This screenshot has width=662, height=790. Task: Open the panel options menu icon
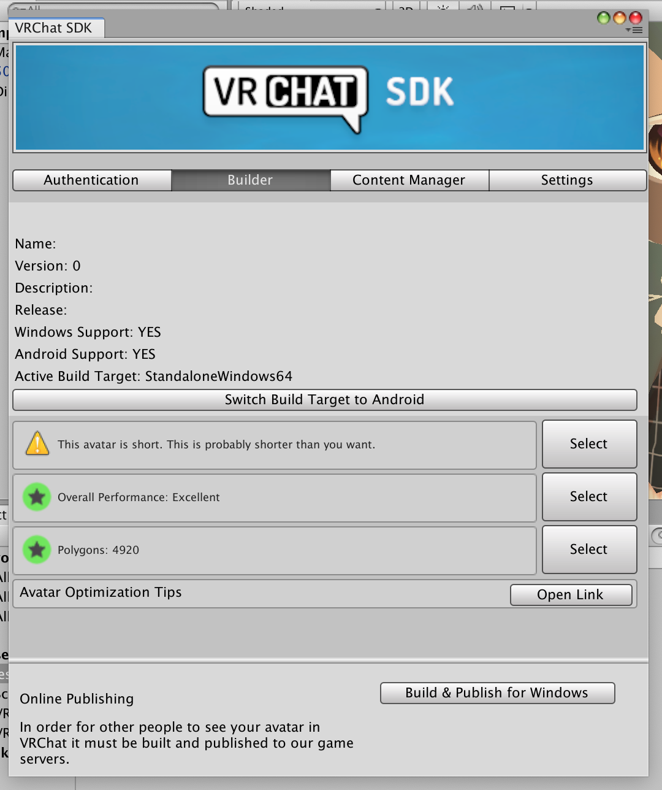click(634, 30)
